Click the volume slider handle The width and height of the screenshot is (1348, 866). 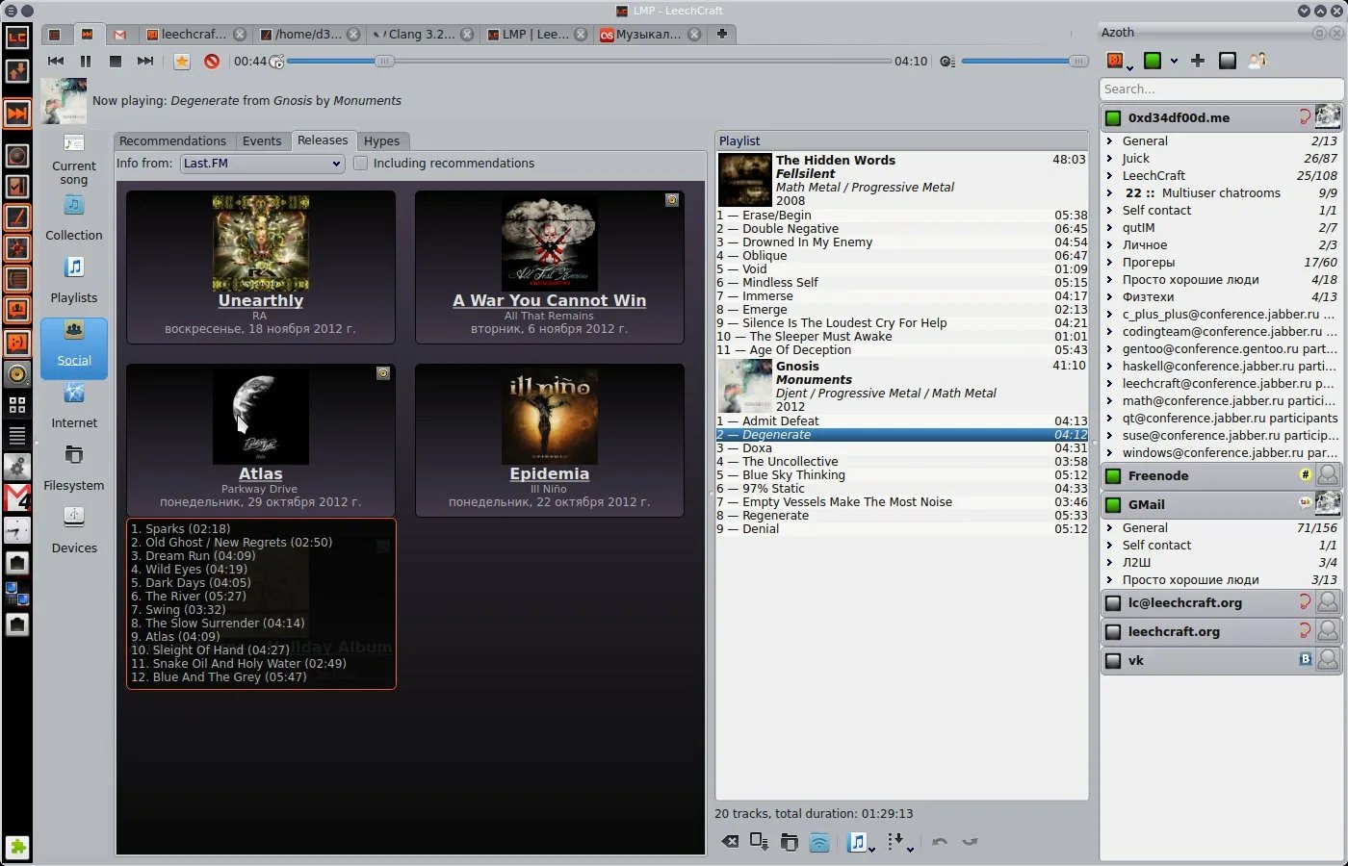pyautogui.click(x=1078, y=62)
